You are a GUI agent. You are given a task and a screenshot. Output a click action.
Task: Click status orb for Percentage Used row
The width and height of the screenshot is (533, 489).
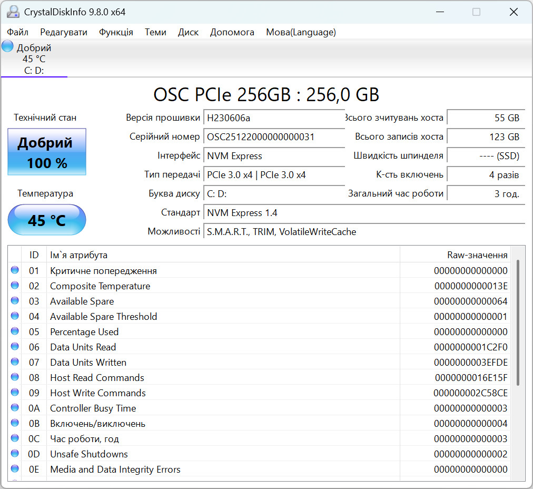point(15,331)
